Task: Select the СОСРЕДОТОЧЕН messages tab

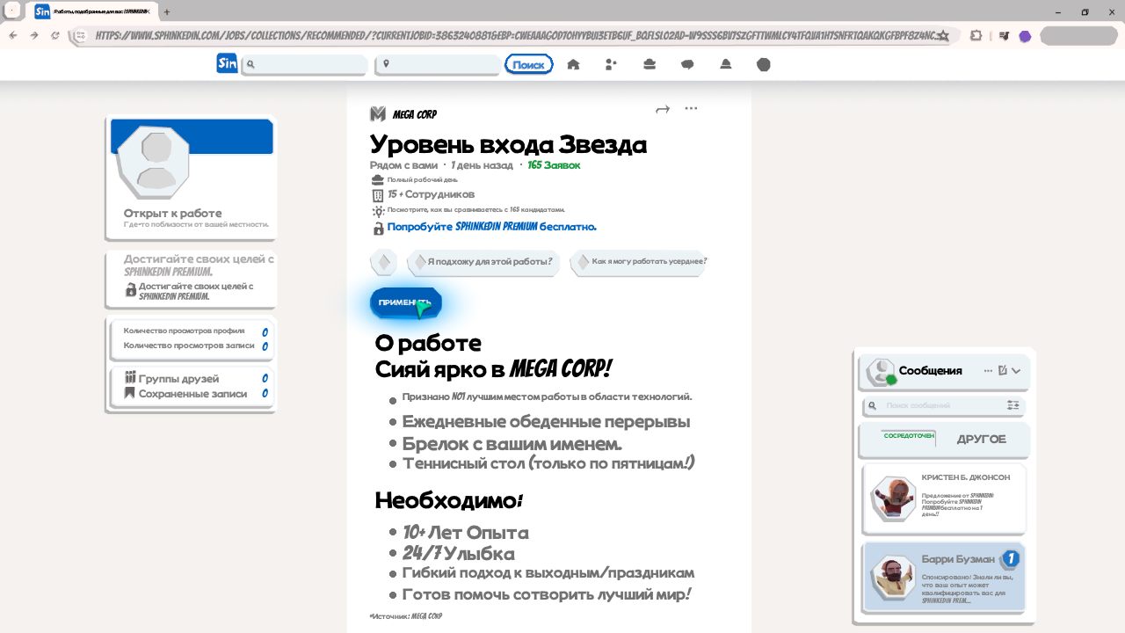Action: [x=908, y=437]
